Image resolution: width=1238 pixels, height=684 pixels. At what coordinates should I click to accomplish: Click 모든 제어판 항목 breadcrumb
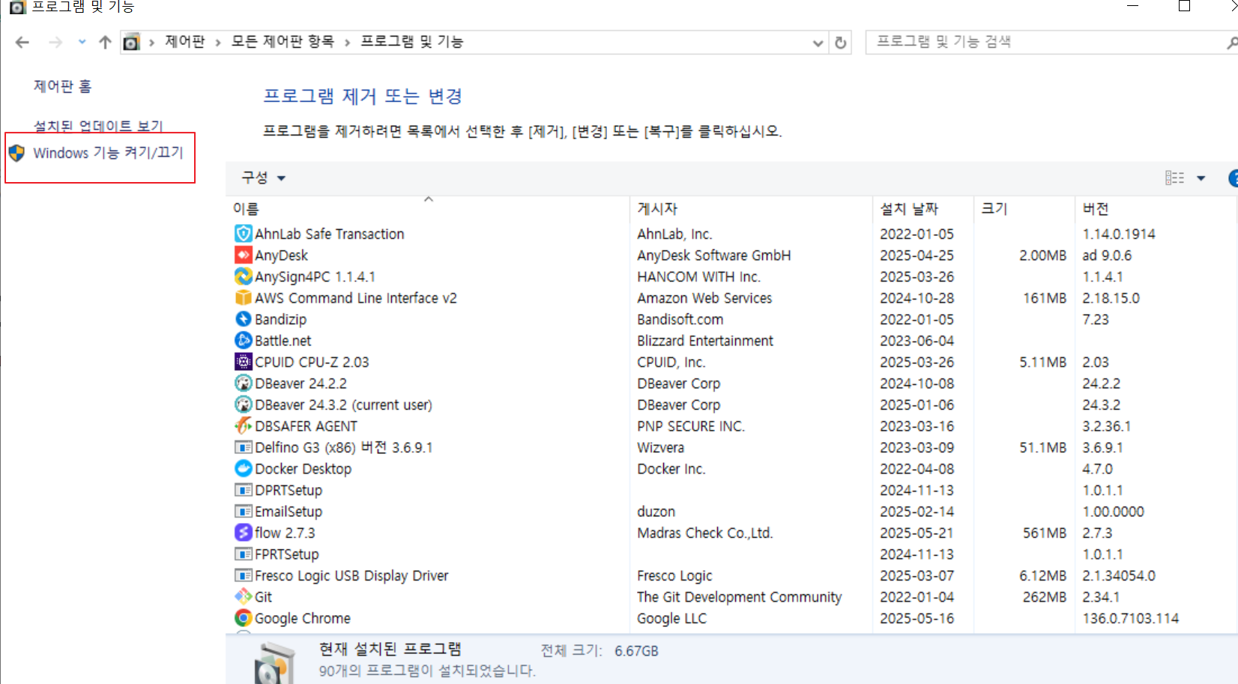(283, 42)
